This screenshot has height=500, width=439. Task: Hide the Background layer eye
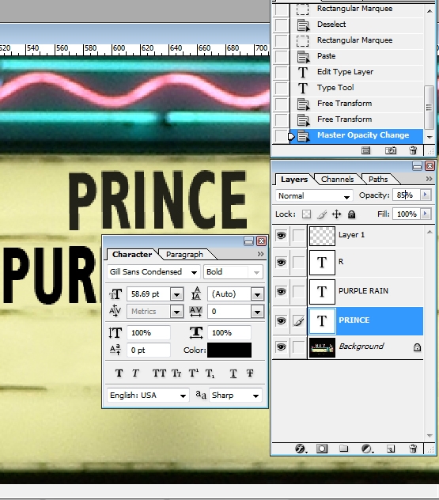(281, 347)
